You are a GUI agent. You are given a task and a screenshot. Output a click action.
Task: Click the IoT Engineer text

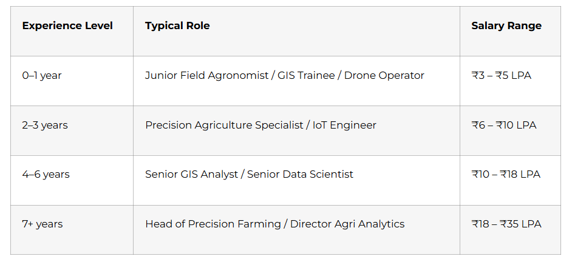pyautogui.click(x=344, y=125)
